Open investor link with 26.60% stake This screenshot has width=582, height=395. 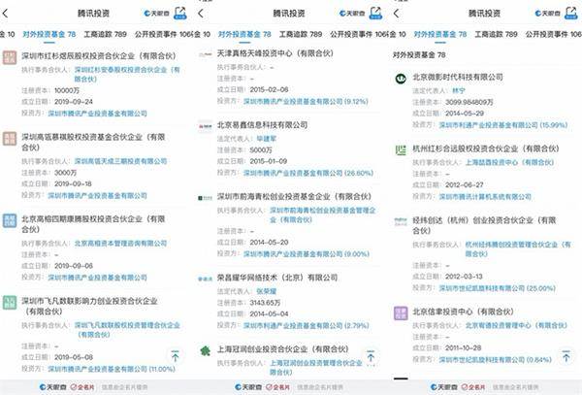[x=308, y=173]
